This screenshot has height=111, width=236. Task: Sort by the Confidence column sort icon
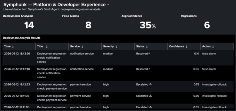pyautogui.click(x=187, y=47)
